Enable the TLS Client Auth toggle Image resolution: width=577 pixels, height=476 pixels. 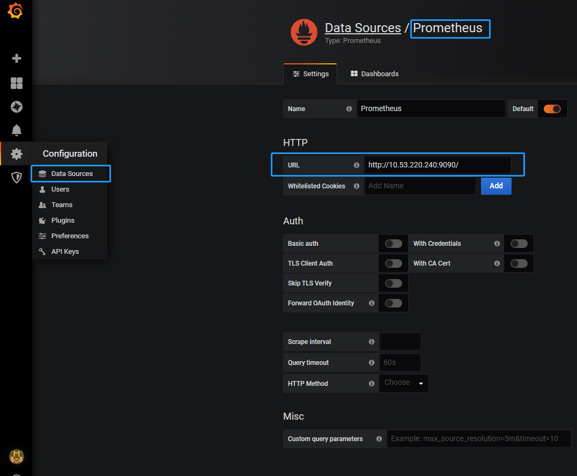(394, 263)
